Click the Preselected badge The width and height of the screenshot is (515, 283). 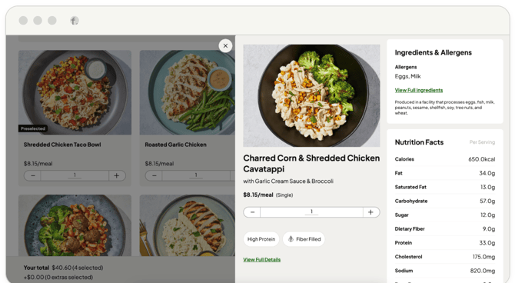pyautogui.click(x=33, y=128)
